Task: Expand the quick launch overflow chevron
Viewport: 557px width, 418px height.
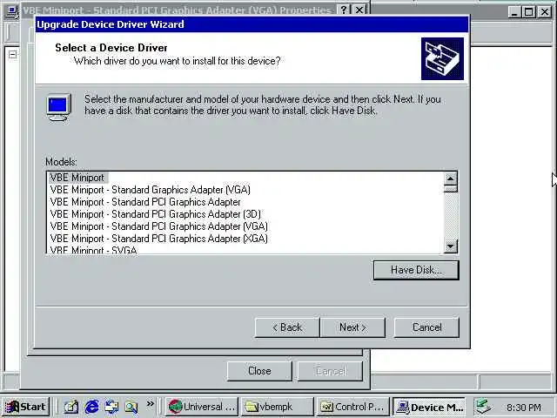Action: click(x=151, y=404)
